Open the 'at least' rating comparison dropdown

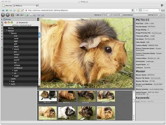[106, 15]
